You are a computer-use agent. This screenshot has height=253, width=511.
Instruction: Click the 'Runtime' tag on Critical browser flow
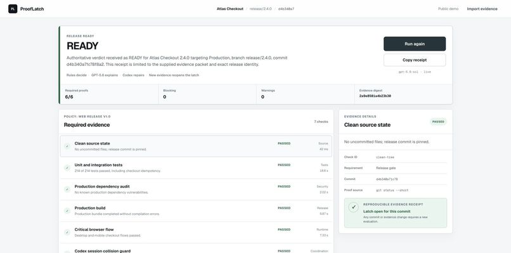pyautogui.click(x=322, y=230)
